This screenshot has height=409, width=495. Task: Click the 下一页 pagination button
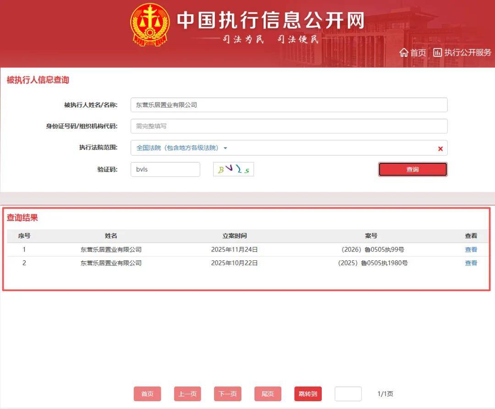227,393
